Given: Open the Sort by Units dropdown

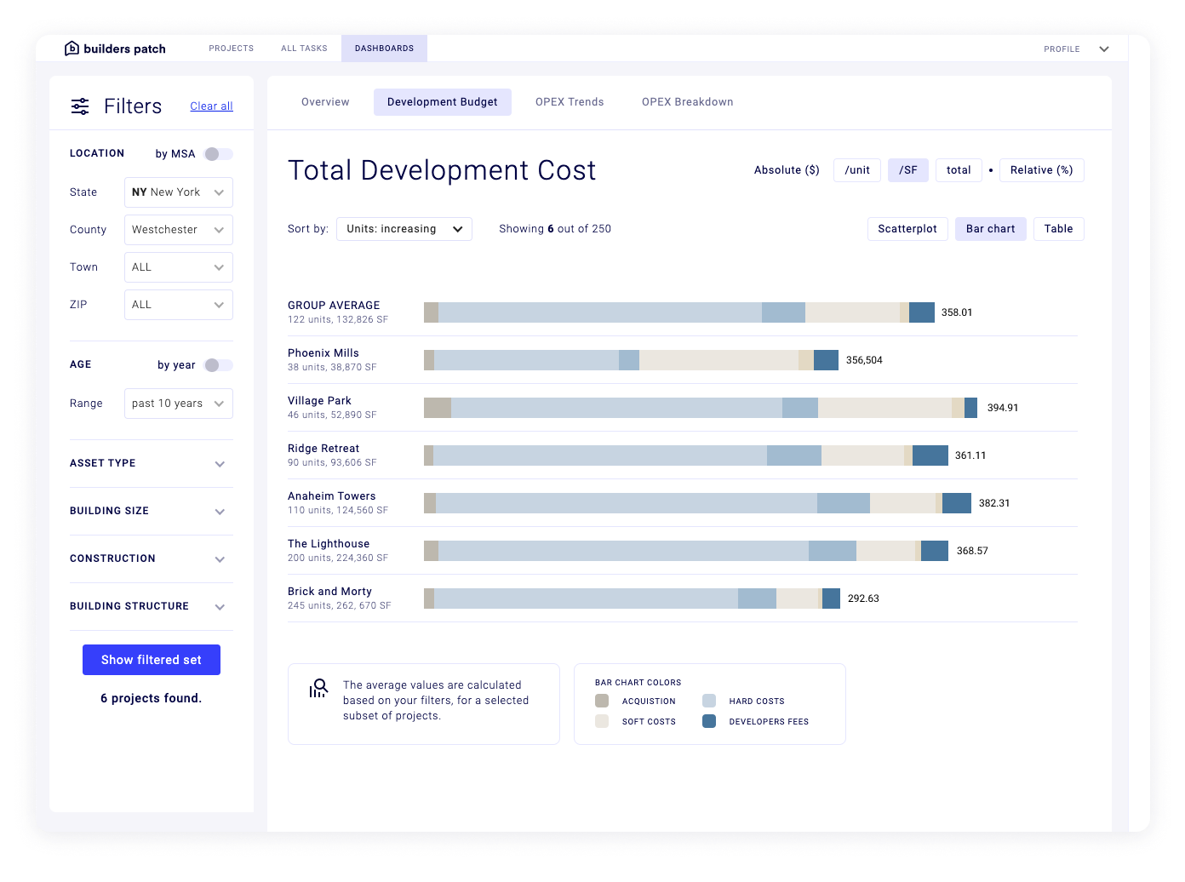Looking at the screenshot, I should point(404,228).
